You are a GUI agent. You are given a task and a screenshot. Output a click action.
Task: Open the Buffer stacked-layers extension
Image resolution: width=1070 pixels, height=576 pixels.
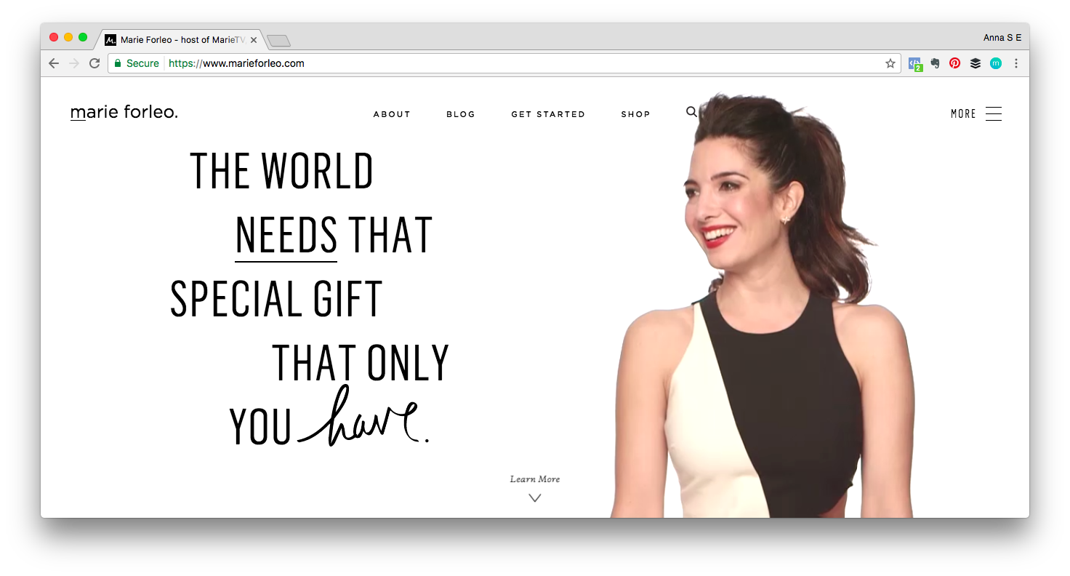point(976,63)
